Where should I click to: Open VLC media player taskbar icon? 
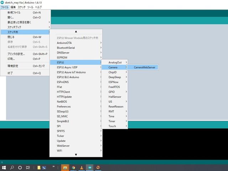82,168
